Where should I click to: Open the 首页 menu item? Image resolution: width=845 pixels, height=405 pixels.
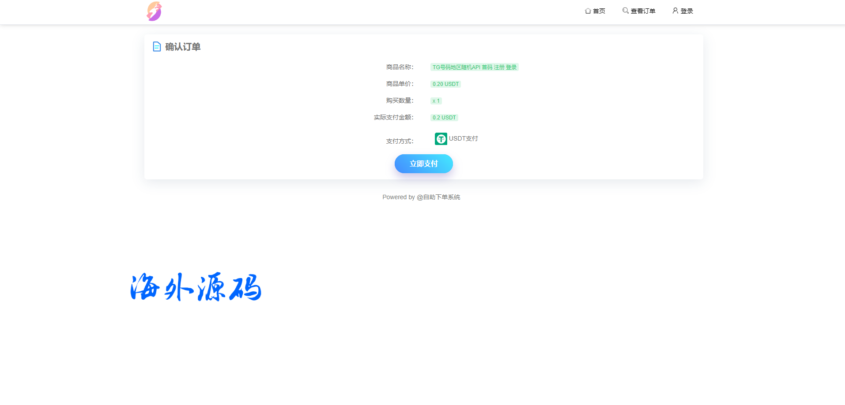point(599,11)
